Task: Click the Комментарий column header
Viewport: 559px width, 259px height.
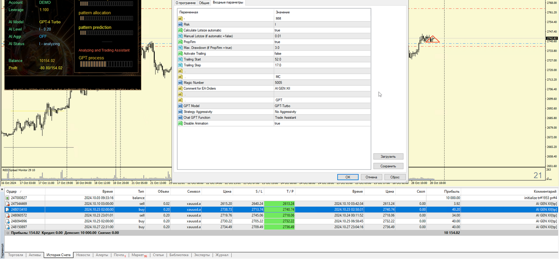Action: pos(546,191)
